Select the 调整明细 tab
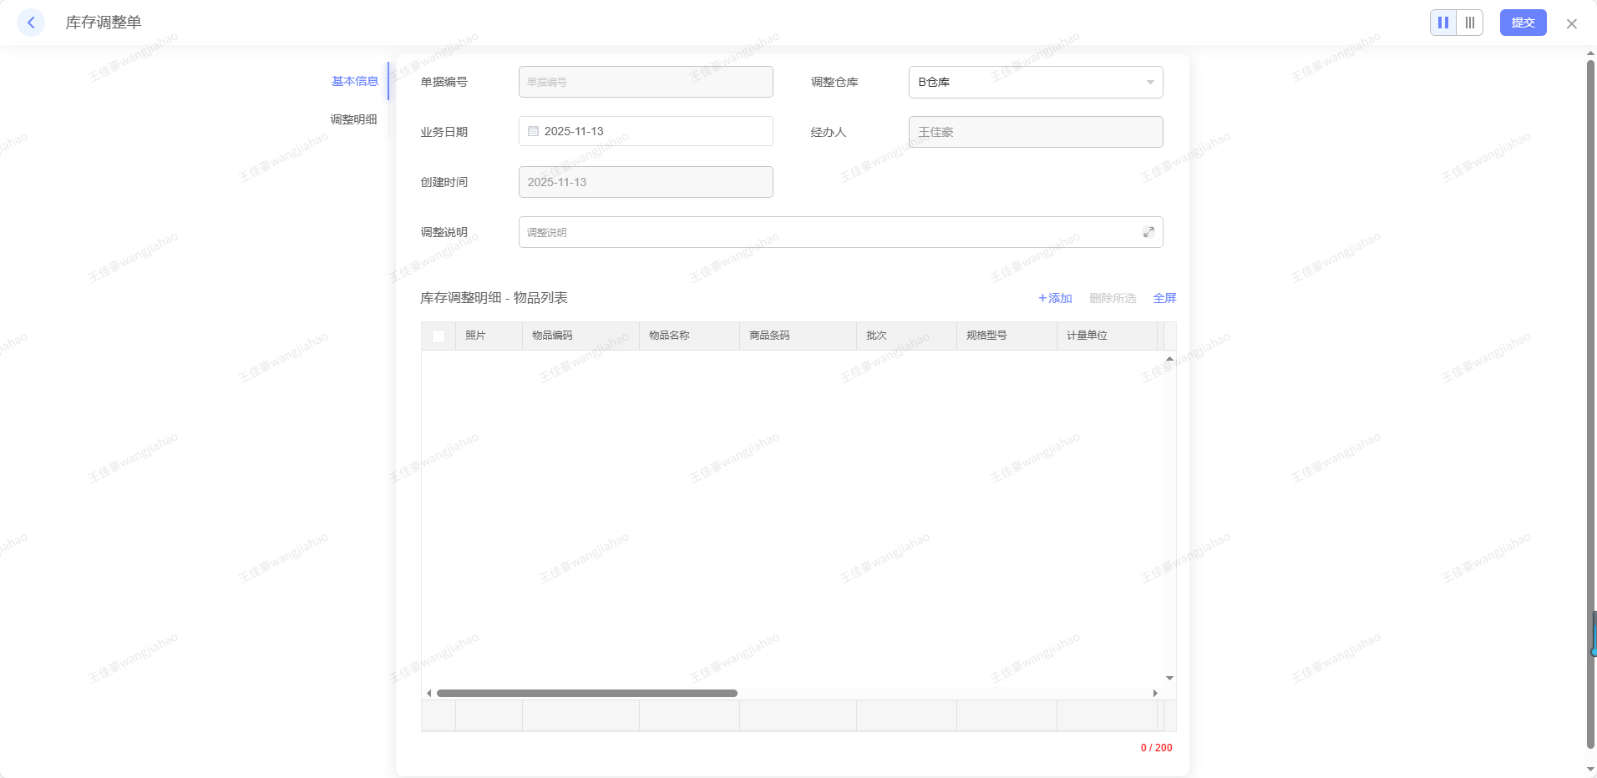 coord(353,119)
